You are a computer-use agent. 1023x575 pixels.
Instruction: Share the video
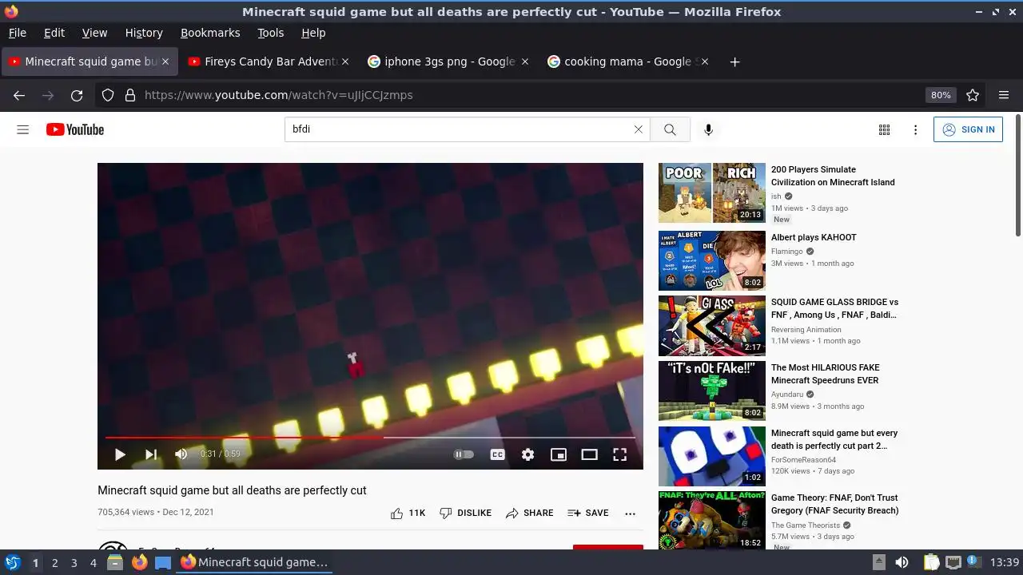coord(529,513)
